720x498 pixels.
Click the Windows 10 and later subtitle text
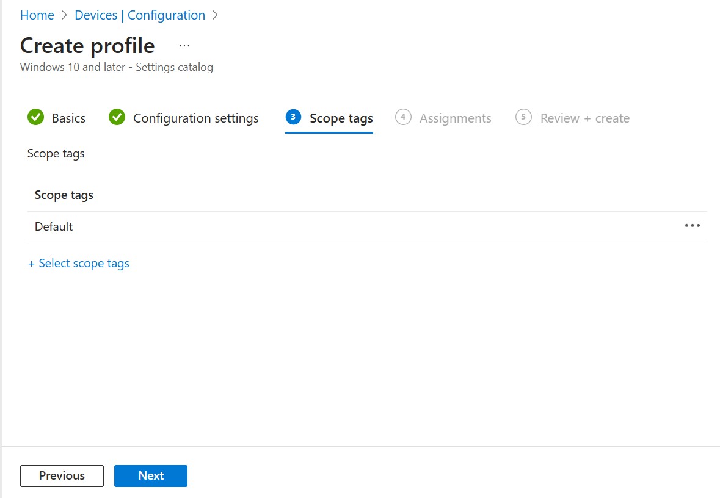pos(117,67)
